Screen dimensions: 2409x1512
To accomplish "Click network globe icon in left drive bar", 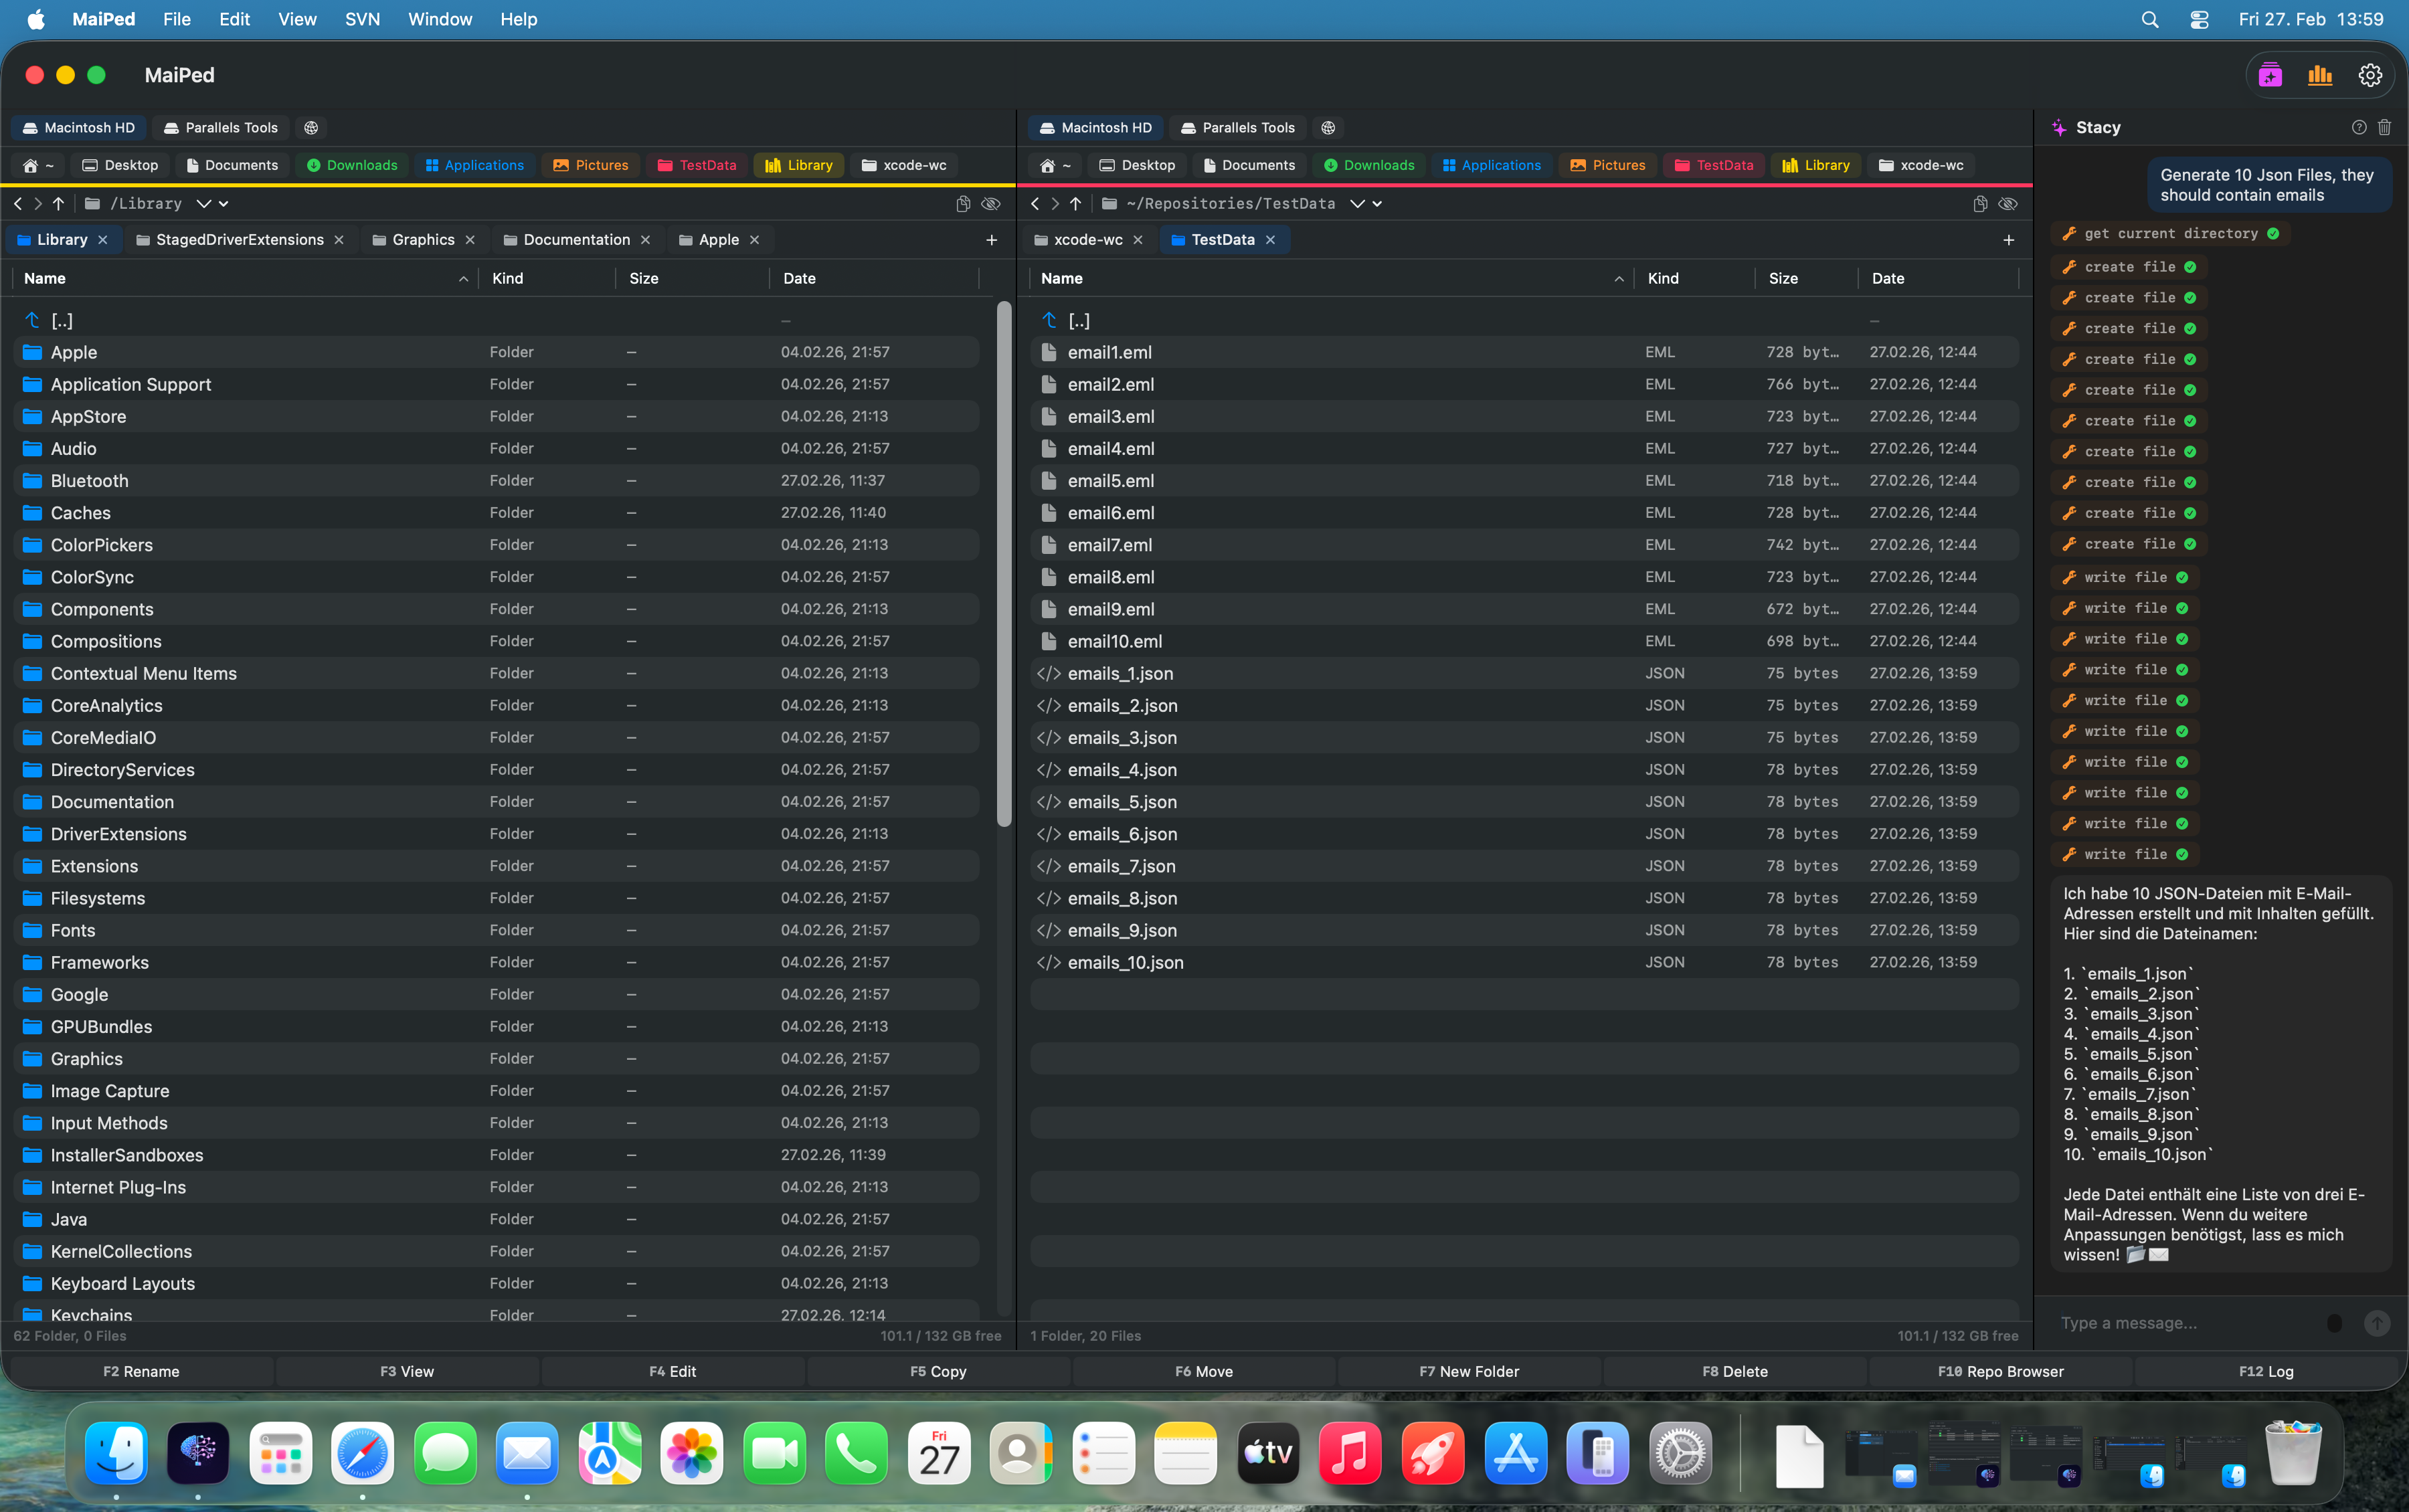I will click(311, 127).
